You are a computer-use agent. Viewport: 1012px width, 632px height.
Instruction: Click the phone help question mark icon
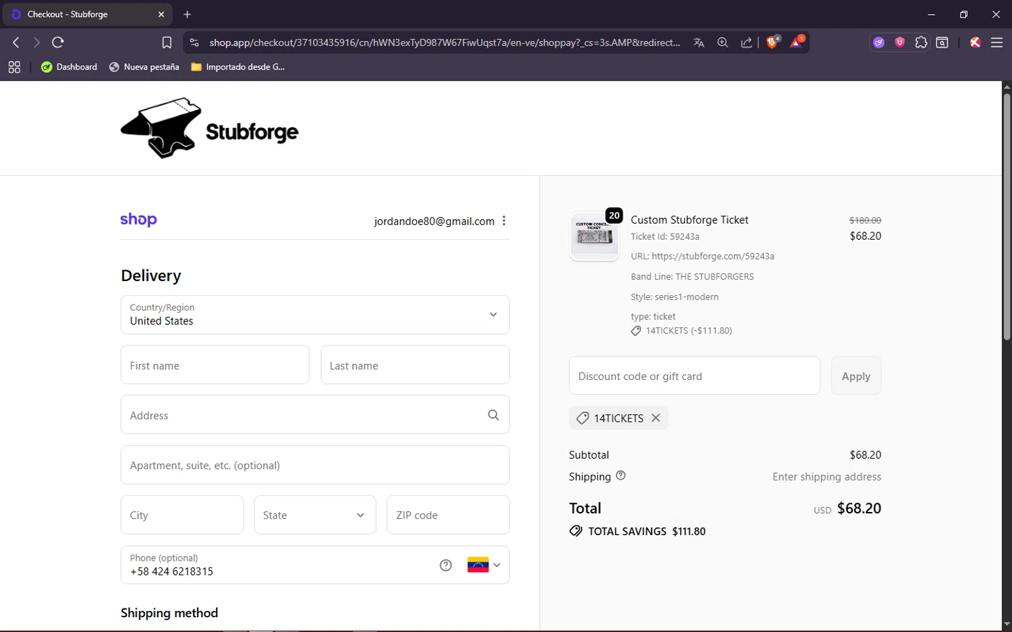446,565
